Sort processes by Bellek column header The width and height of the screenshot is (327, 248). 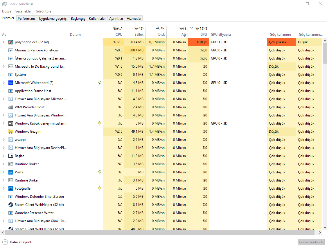[135, 32]
